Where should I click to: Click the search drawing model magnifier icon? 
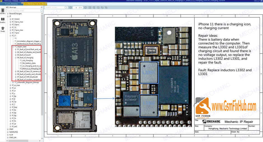(x=41, y=10)
